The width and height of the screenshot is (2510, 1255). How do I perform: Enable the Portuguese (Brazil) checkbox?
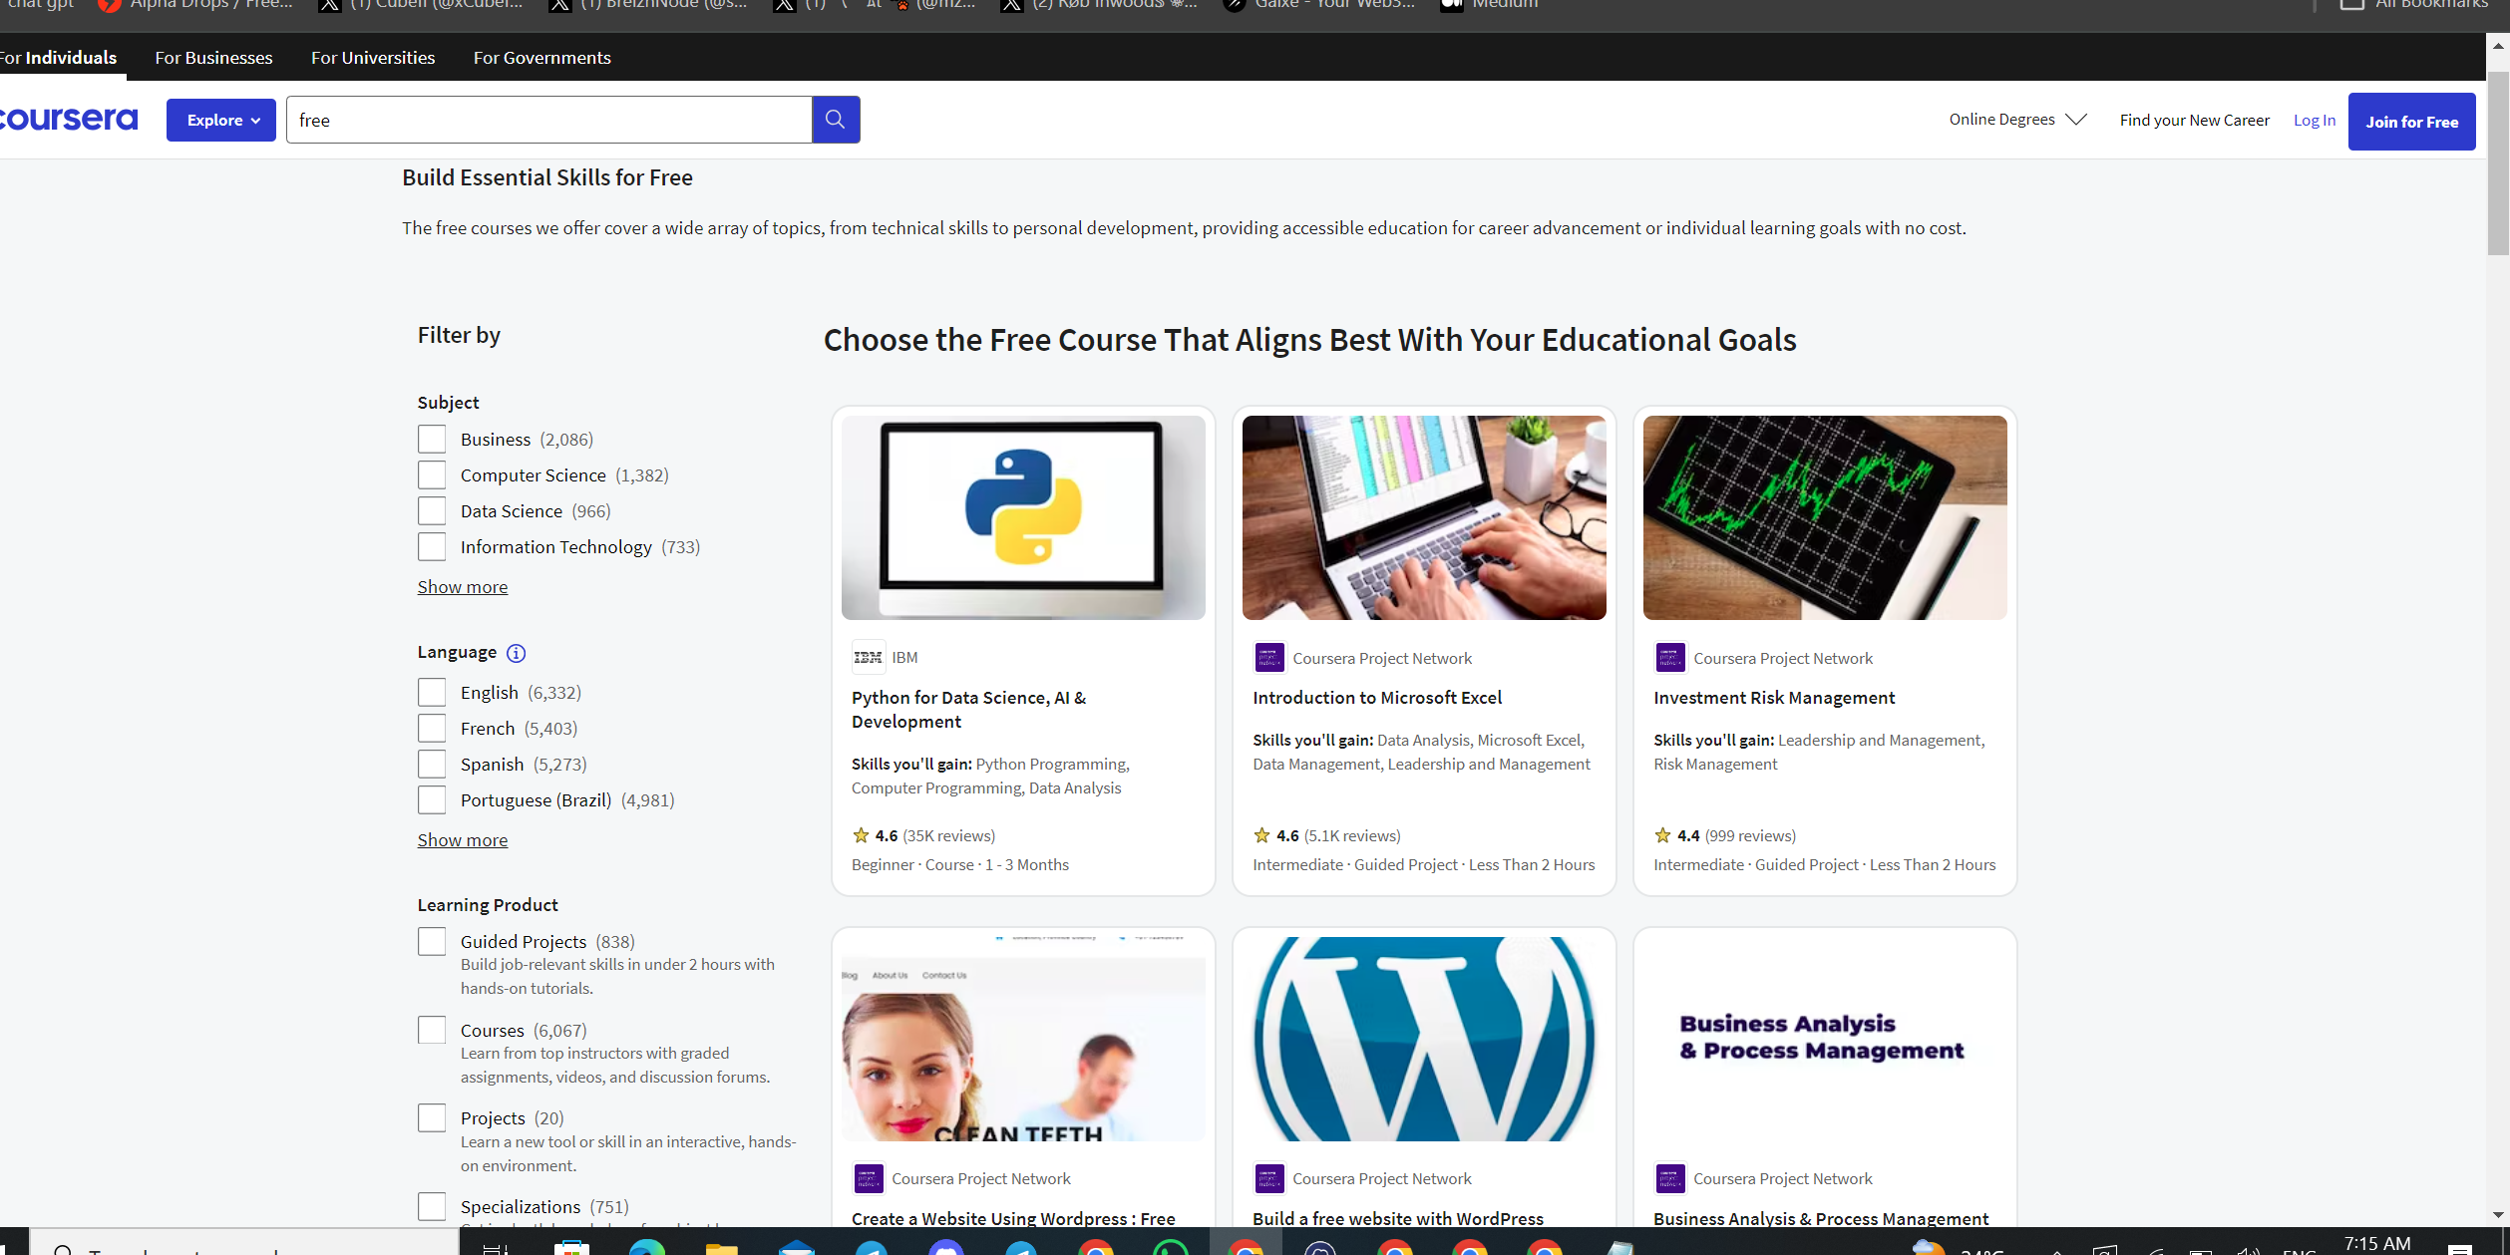click(x=432, y=800)
